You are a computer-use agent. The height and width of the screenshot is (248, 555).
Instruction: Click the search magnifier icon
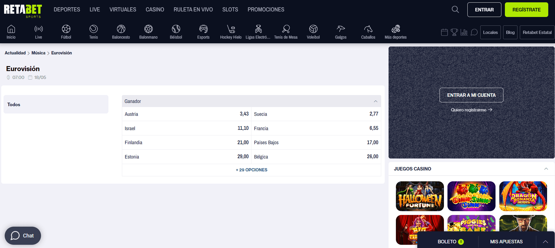tap(455, 9)
